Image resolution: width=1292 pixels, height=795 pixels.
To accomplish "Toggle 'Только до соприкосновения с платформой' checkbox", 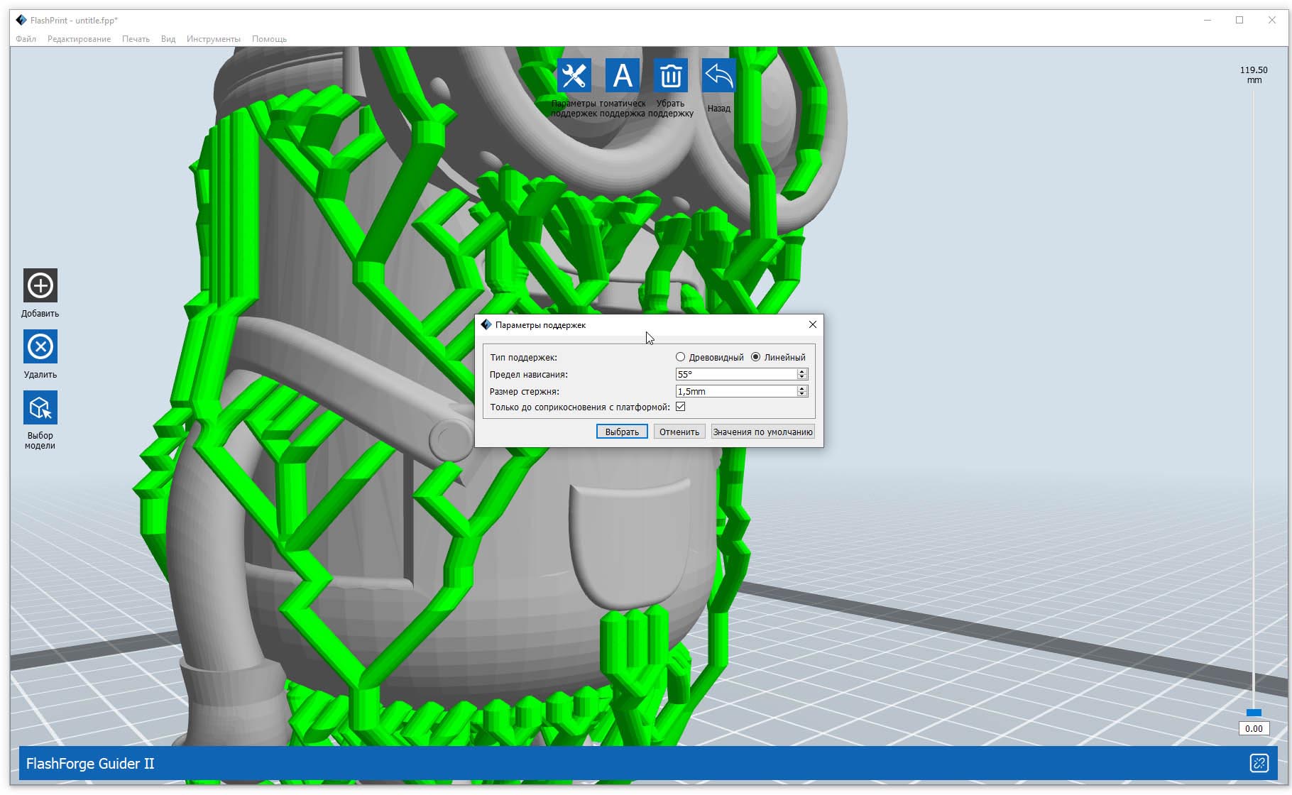I will point(681,407).
